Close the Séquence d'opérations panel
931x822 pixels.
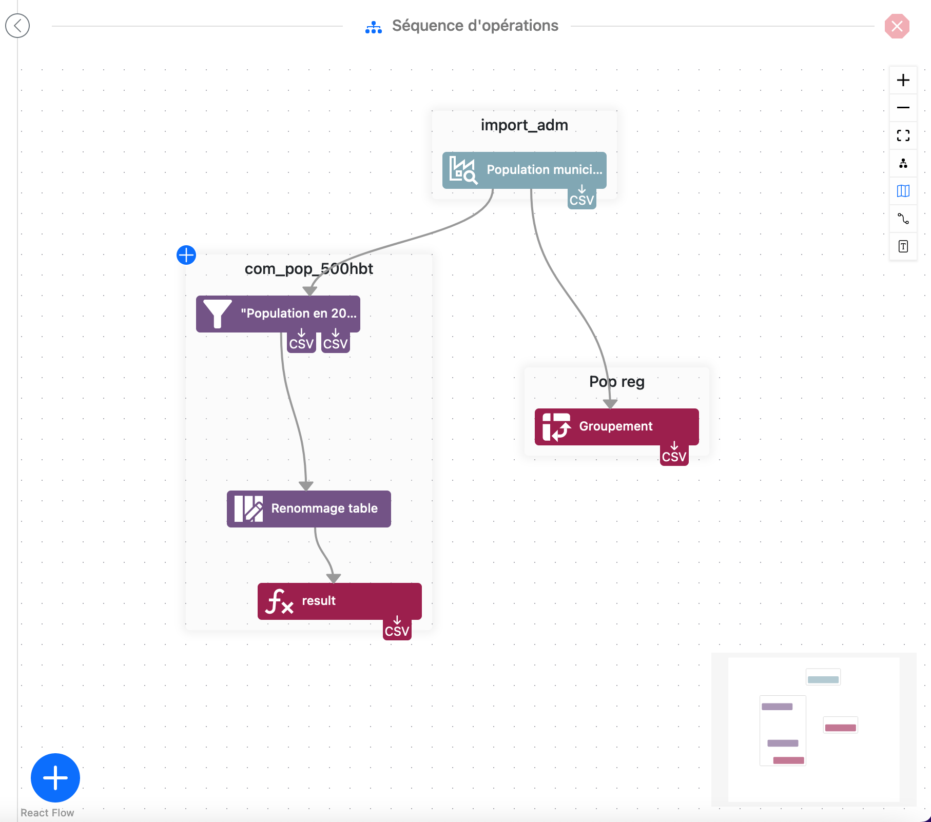897,26
